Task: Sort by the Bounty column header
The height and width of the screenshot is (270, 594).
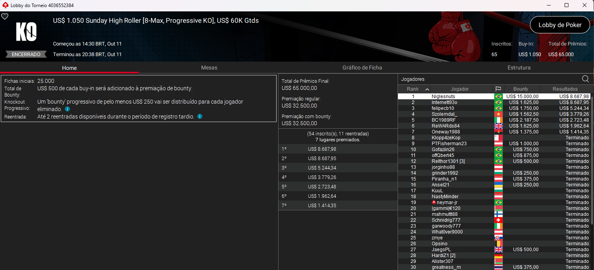Action: pyautogui.click(x=521, y=89)
